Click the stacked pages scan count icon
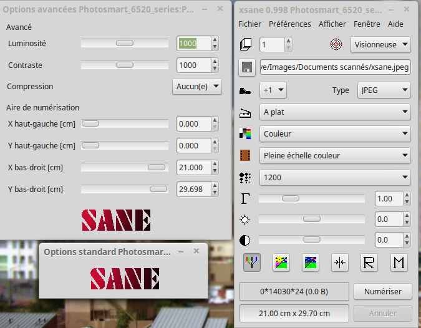Viewport: 421px width, 328px height. (x=246, y=44)
